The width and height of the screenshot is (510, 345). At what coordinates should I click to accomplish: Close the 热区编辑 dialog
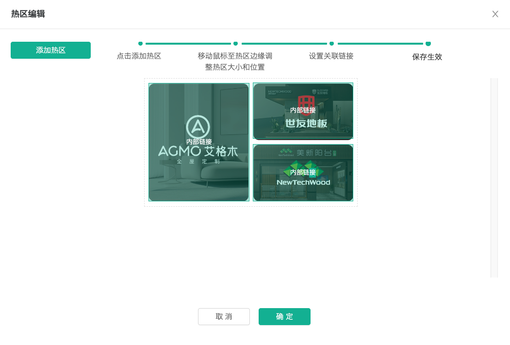(x=495, y=14)
